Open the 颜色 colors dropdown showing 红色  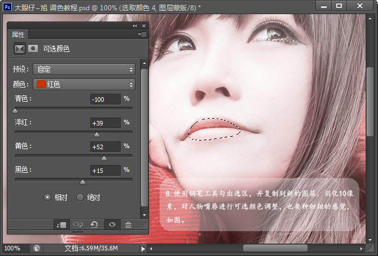tap(83, 84)
